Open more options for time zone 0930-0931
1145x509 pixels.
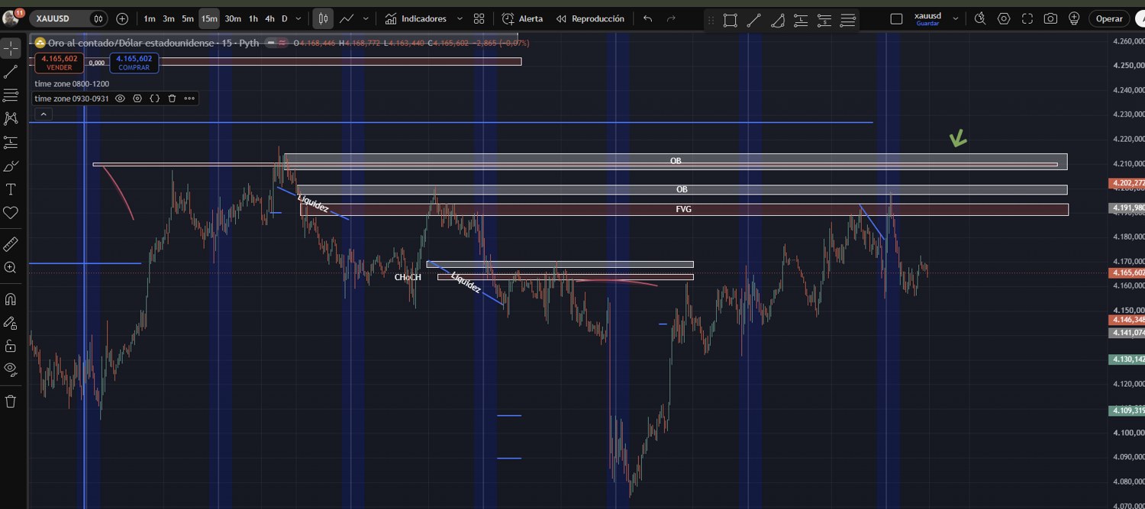coord(189,98)
